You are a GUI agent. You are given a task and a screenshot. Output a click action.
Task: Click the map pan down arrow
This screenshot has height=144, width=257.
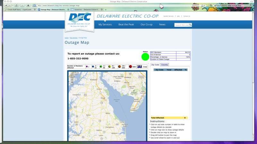[x=72, y=79]
